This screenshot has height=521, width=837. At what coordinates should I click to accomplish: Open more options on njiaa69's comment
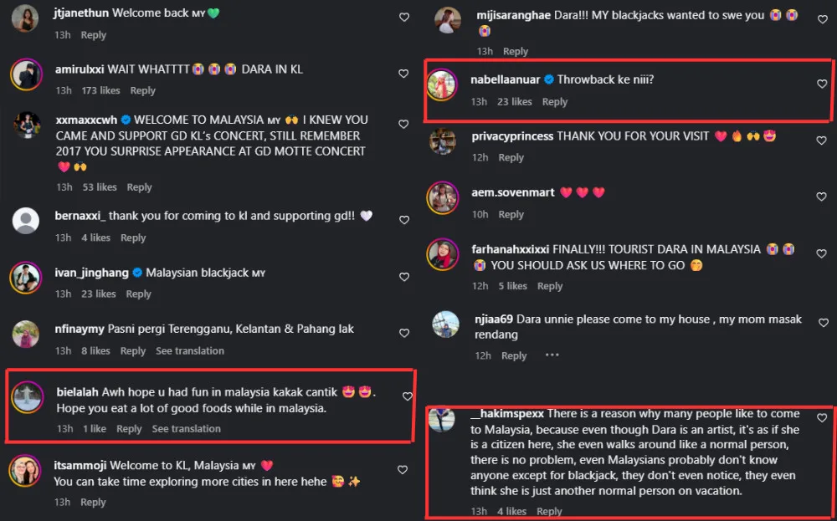552,355
